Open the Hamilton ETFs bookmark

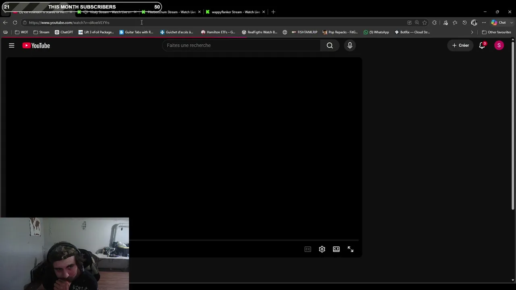[218, 32]
